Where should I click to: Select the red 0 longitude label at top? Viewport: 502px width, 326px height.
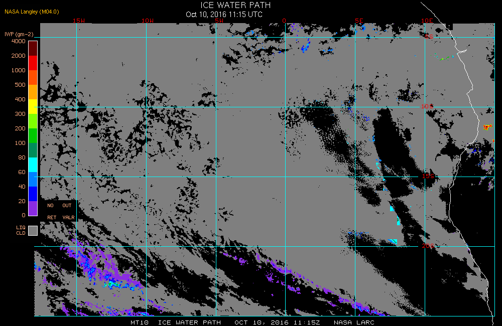point(284,21)
